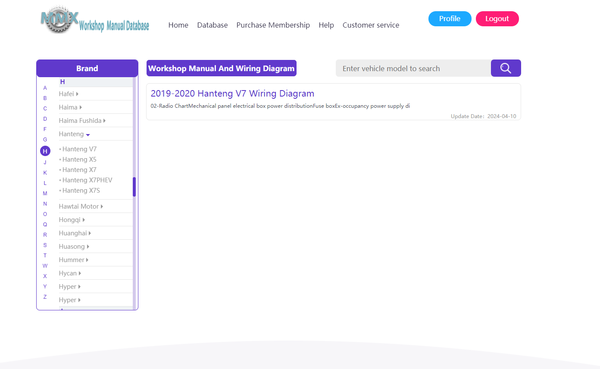Open the 2019-2020 Hanteng V7 Wiring Diagram link

tap(232, 94)
